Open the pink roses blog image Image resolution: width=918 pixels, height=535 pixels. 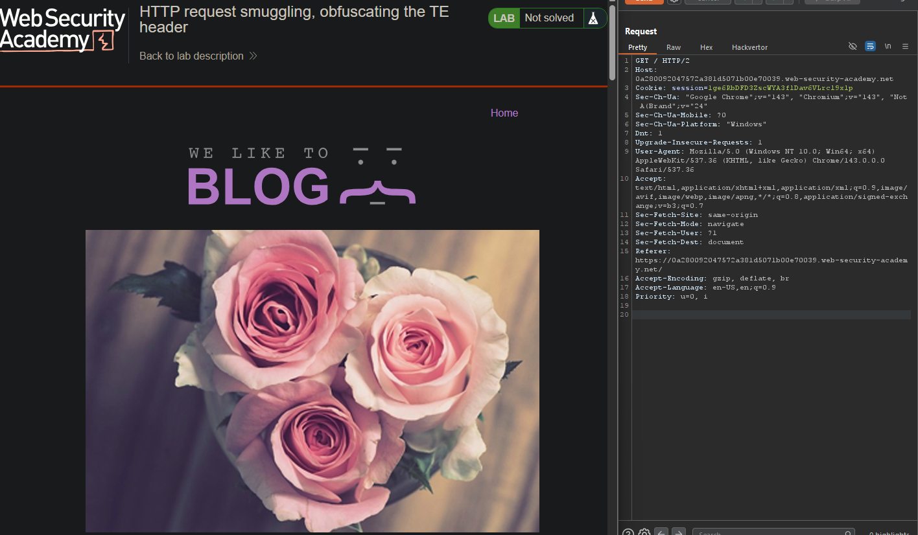pyautogui.click(x=312, y=381)
